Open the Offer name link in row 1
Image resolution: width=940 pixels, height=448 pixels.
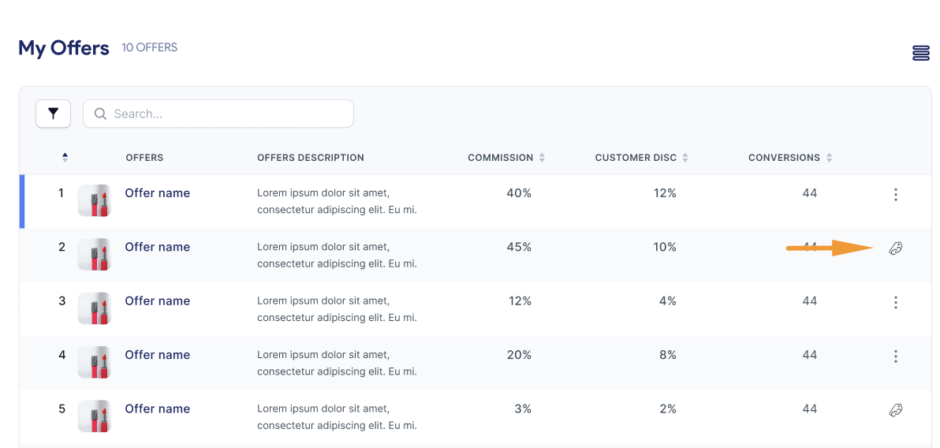pos(157,193)
